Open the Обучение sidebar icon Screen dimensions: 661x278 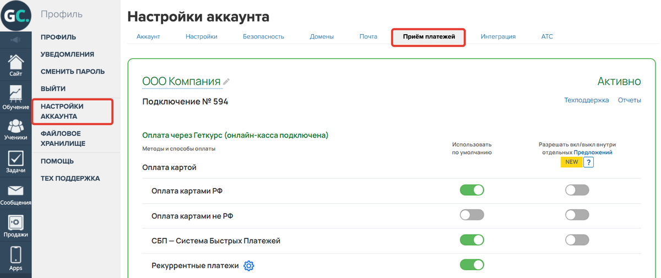[15, 97]
